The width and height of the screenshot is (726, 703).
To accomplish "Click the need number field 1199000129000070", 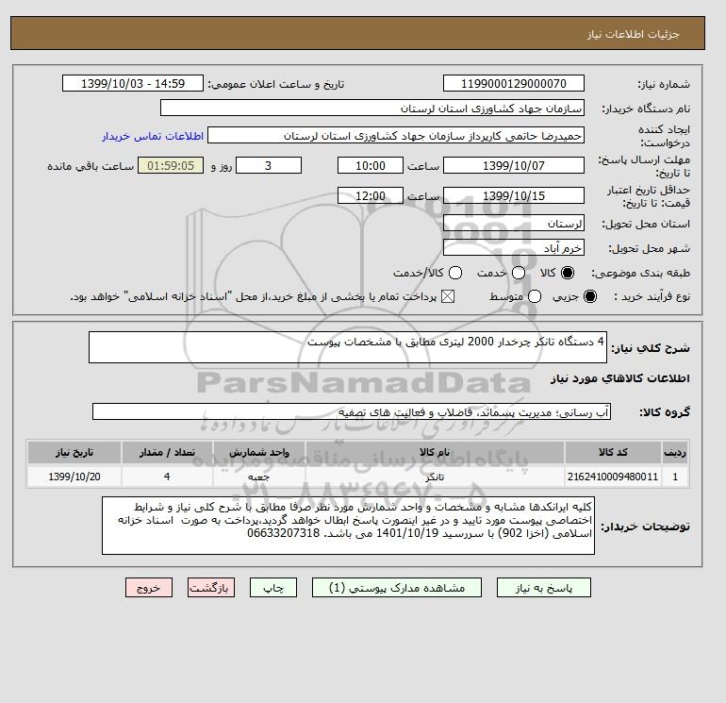I will (x=514, y=83).
